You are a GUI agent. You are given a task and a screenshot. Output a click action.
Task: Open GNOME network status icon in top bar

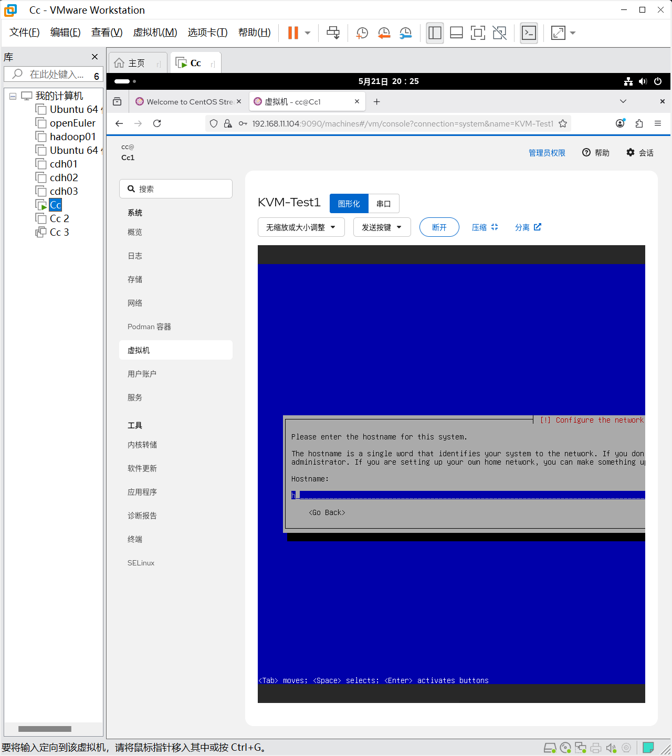pyautogui.click(x=628, y=81)
